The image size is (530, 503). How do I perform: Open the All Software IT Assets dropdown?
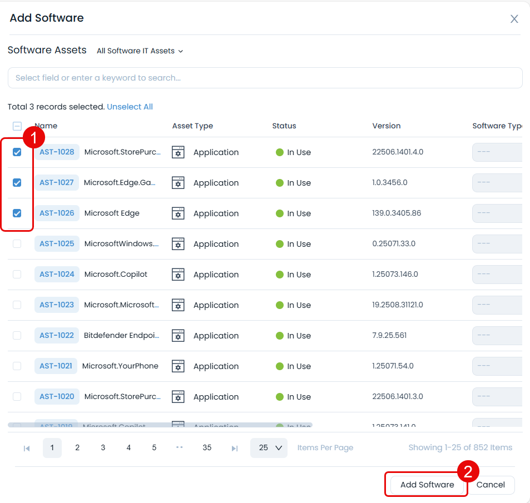[140, 51]
